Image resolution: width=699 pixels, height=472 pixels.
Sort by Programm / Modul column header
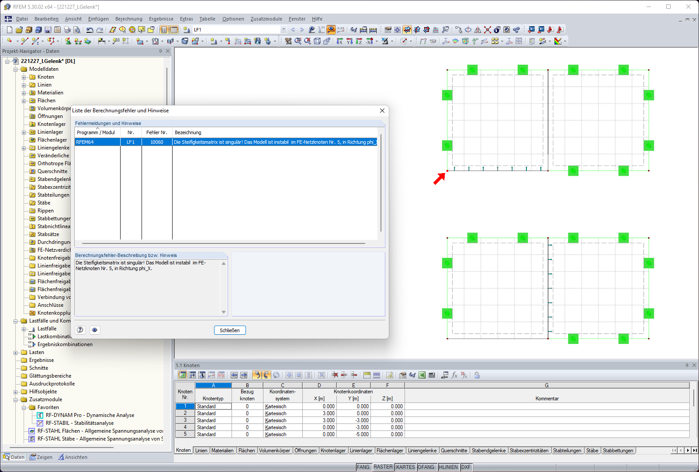tap(97, 132)
